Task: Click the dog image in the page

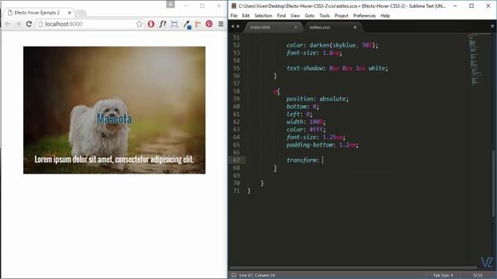Action: pos(114,110)
